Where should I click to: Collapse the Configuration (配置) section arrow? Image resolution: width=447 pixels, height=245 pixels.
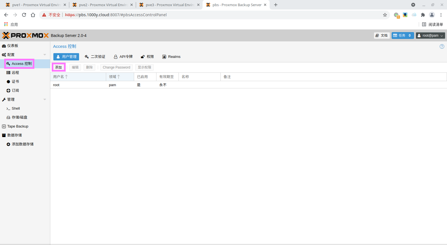(45, 55)
